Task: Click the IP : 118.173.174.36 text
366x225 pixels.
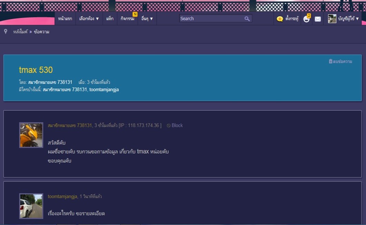Action: (140, 126)
